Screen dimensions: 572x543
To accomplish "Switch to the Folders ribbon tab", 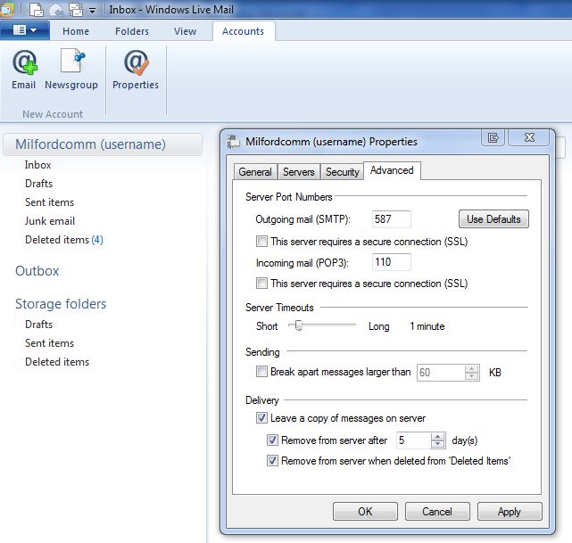I will tap(132, 31).
